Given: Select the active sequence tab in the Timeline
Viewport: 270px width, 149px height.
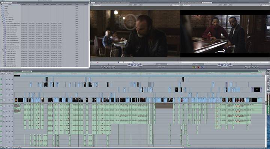Looking at the screenshot, I should click(x=27, y=71).
